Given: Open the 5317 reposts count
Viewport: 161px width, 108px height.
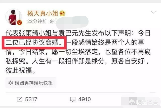Looking at the screenshot, I should [31, 99].
